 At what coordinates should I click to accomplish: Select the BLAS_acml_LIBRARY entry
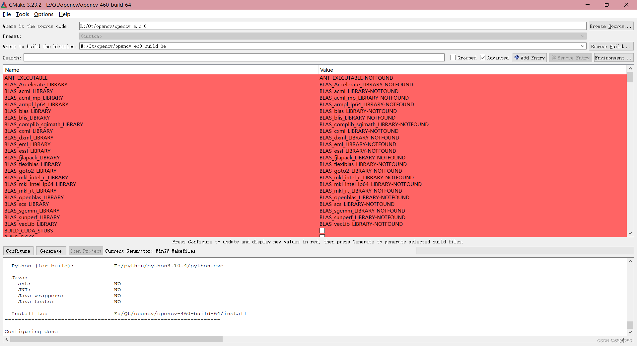click(29, 91)
